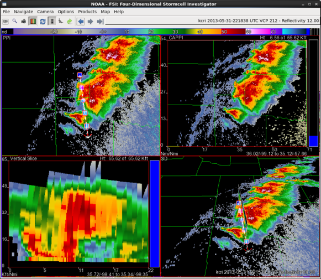This screenshot has width=321, height=279.
Task: Toggle the color bar display button
Action: tap(33, 21)
